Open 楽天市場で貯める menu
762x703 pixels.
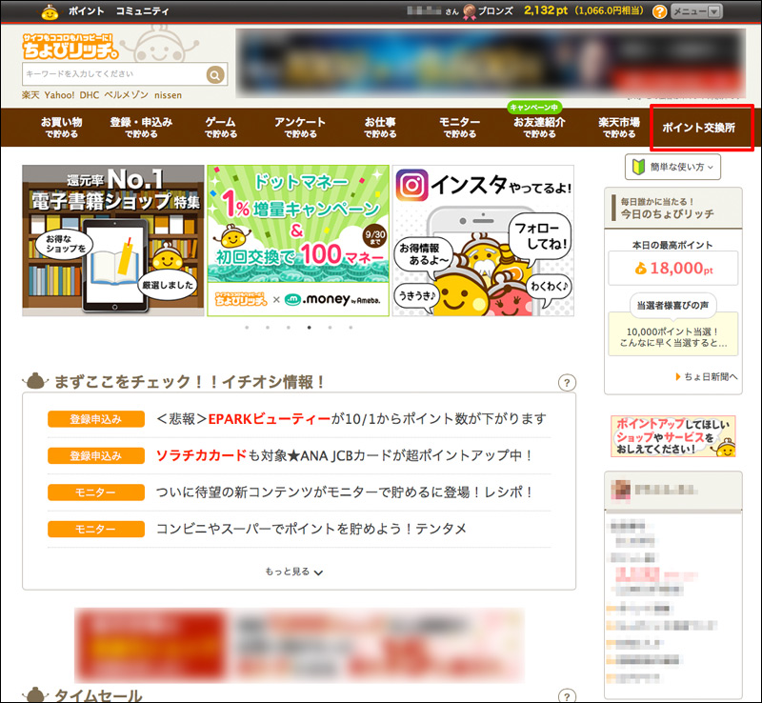(x=619, y=128)
